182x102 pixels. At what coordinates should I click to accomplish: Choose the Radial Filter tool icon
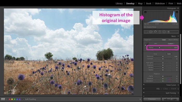click(x=164, y=32)
